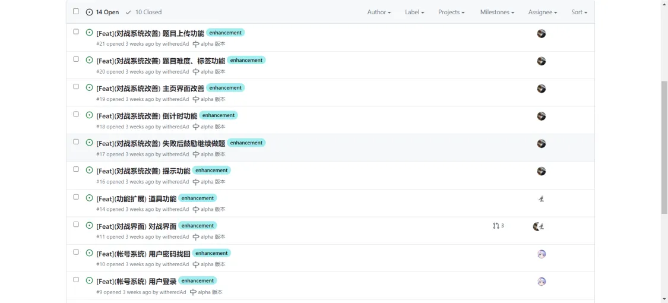Click open-issue icon for issue #17
668x303 pixels.
90,143
